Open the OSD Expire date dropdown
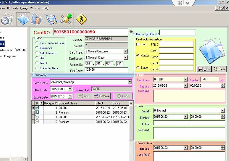Image resolution: width=229 pixels, height=161 pixels. 185,85
